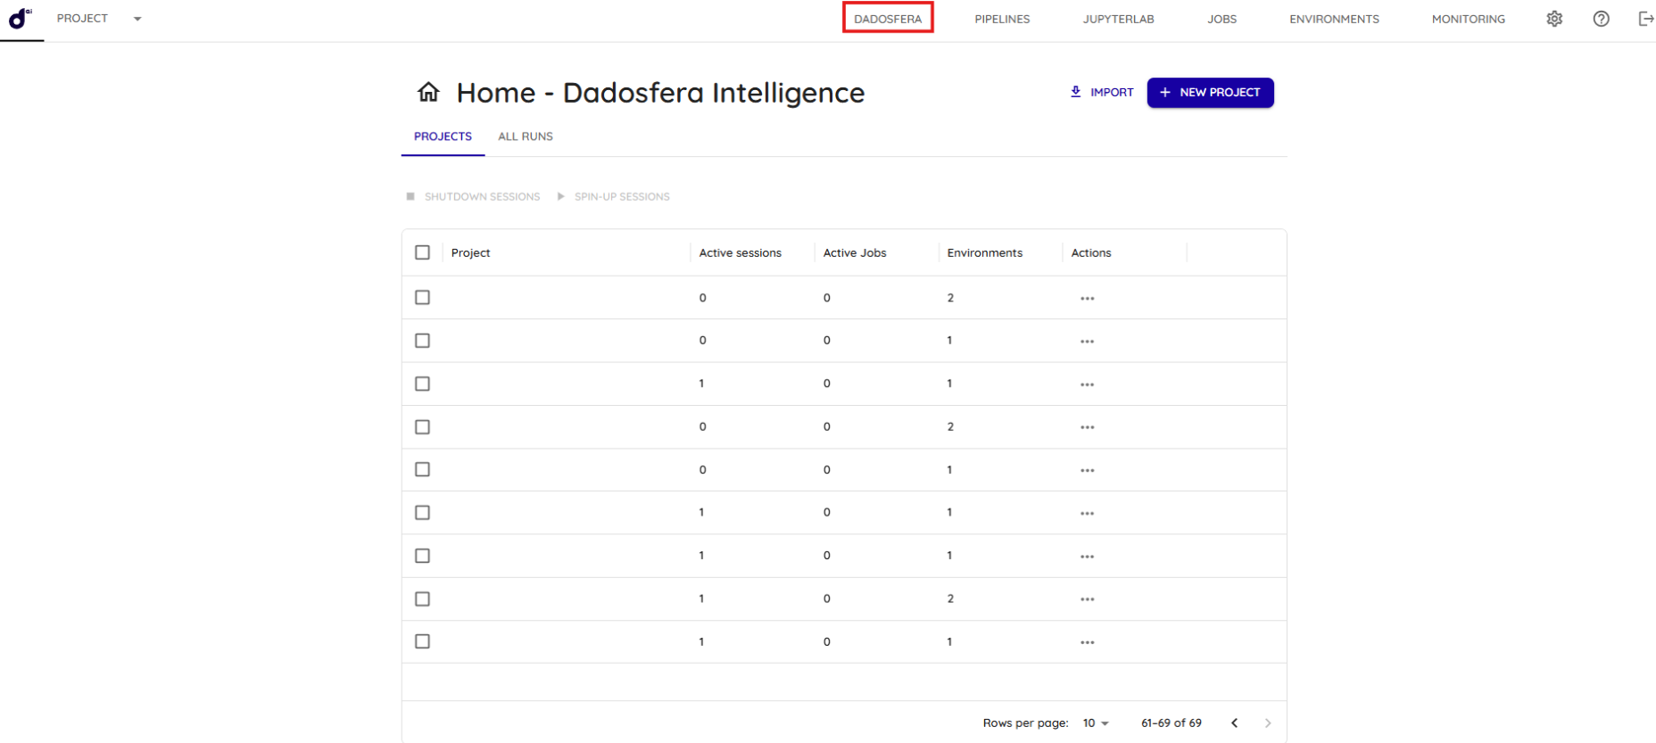Click the home icon beside the heading

pyautogui.click(x=428, y=92)
